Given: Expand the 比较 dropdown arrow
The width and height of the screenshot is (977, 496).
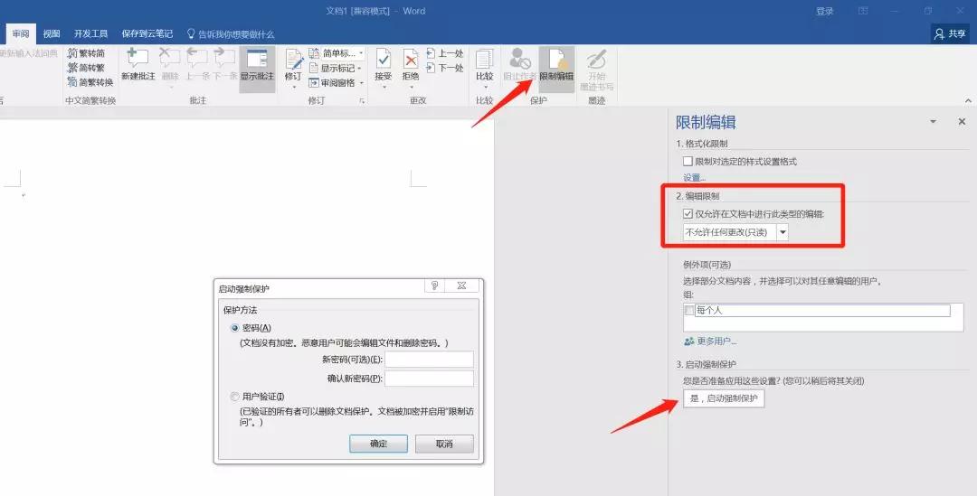Looking at the screenshot, I should coord(486,87).
